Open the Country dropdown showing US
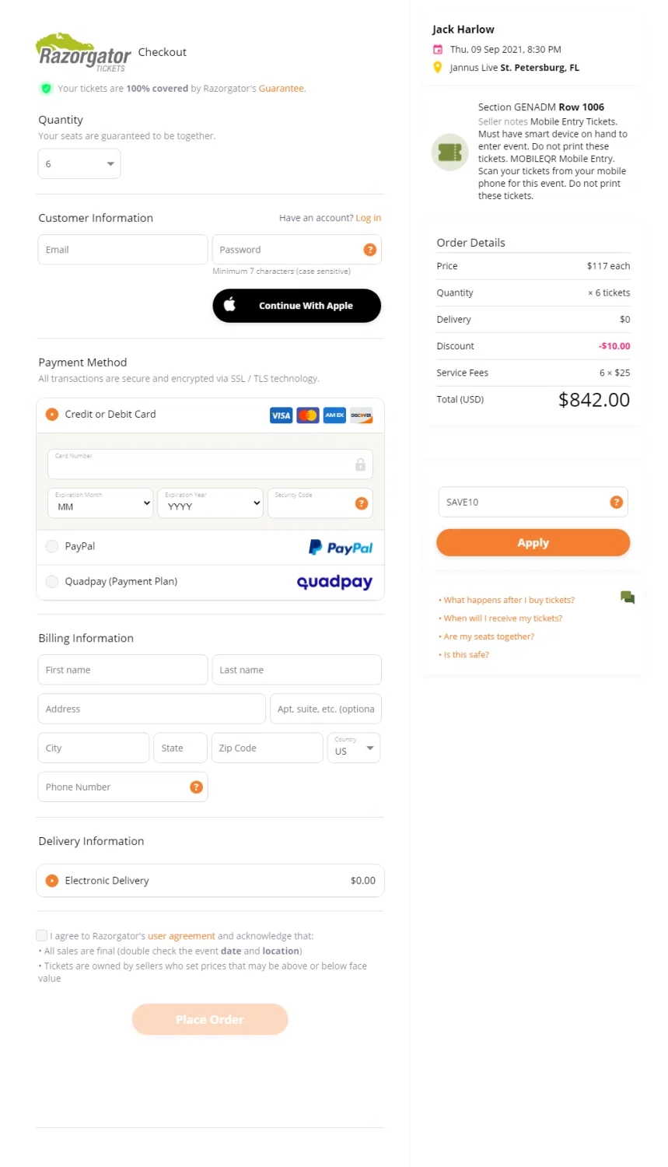This screenshot has width=668, height=1167. point(354,748)
